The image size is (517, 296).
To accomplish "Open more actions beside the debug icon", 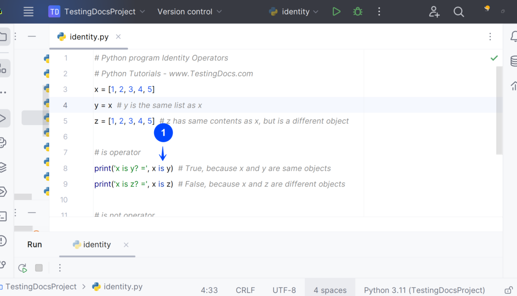I will (379, 12).
